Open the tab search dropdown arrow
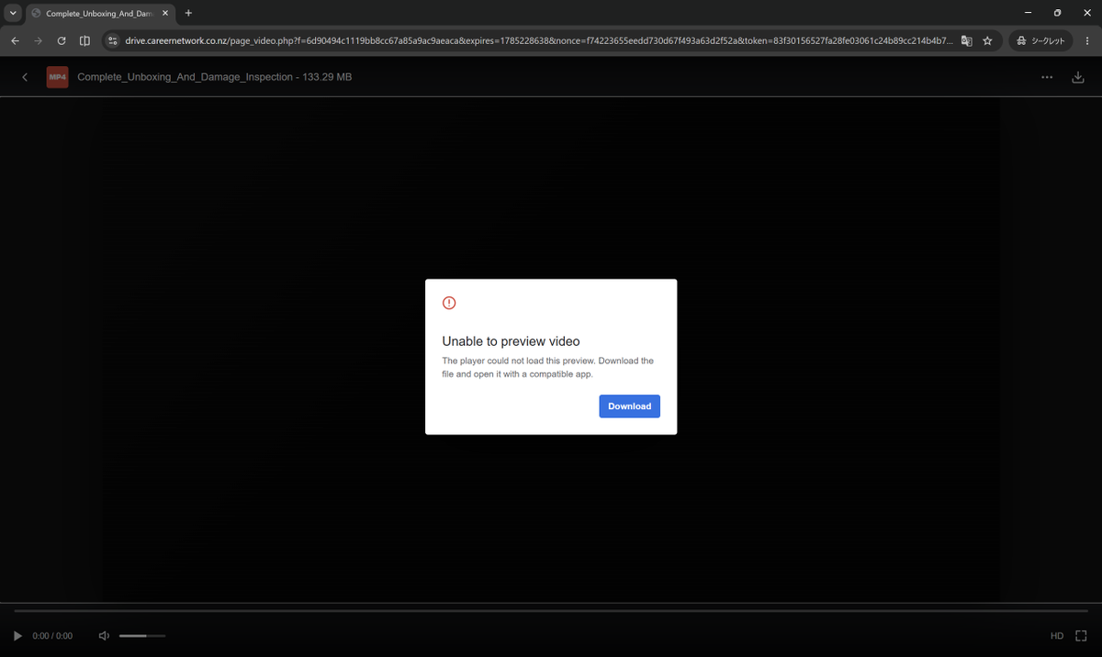 point(13,13)
